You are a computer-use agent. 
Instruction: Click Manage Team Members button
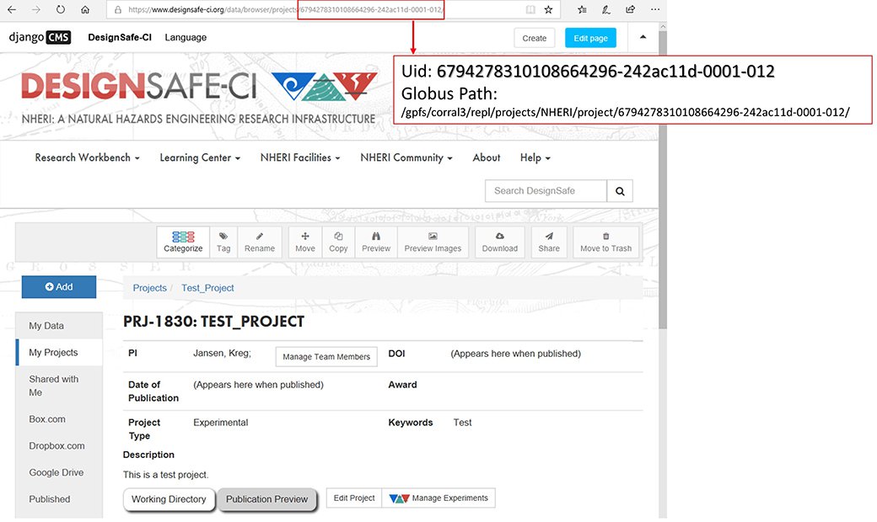pyautogui.click(x=326, y=357)
